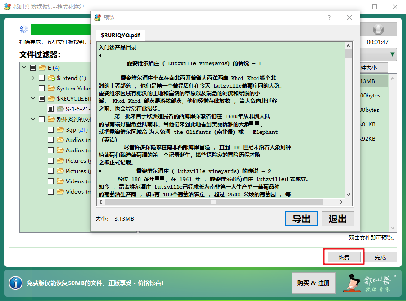Click the 导出 export button

coord(301,218)
